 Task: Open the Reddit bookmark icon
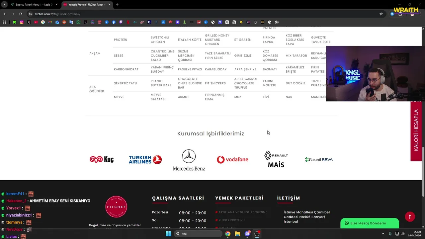64,22
